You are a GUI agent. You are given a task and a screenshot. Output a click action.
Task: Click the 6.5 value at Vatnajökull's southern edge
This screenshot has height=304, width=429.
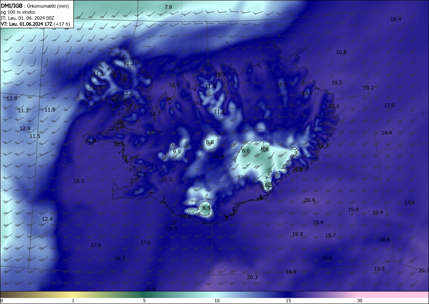tap(269, 185)
